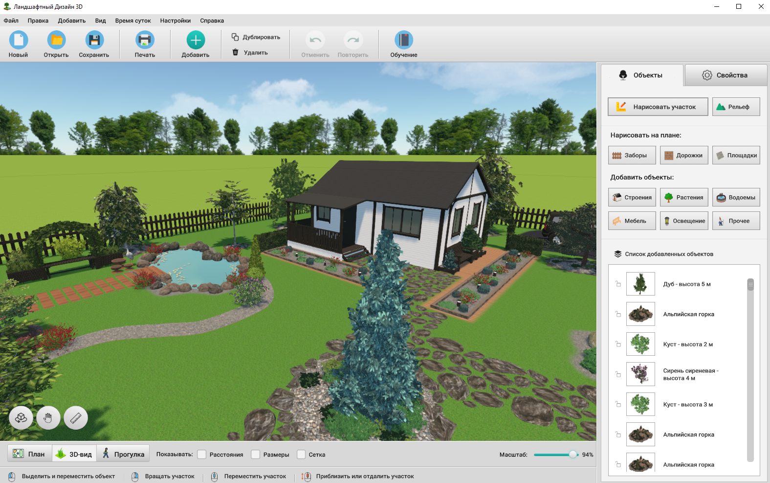This screenshot has width=770, height=483.
Task: Switch to 3D-вид view mode
Action: click(x=74, y=454)
